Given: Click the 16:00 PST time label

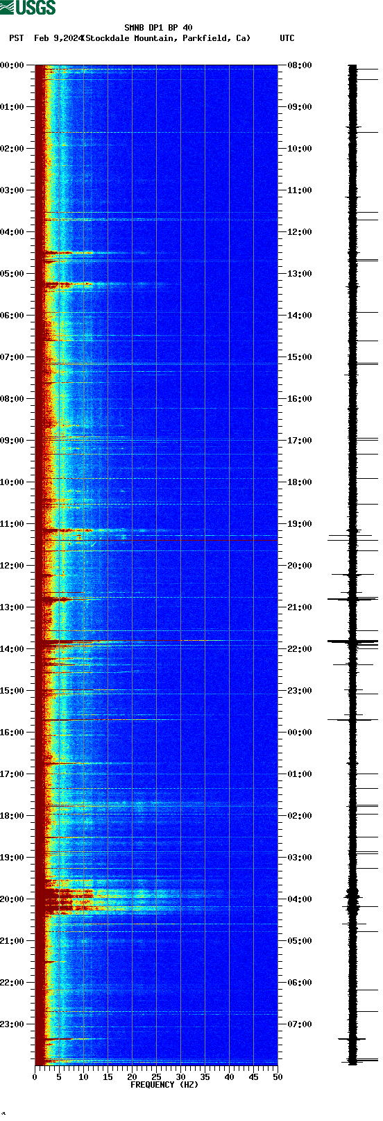Looking at the screenshot, I should coord(12,733).
